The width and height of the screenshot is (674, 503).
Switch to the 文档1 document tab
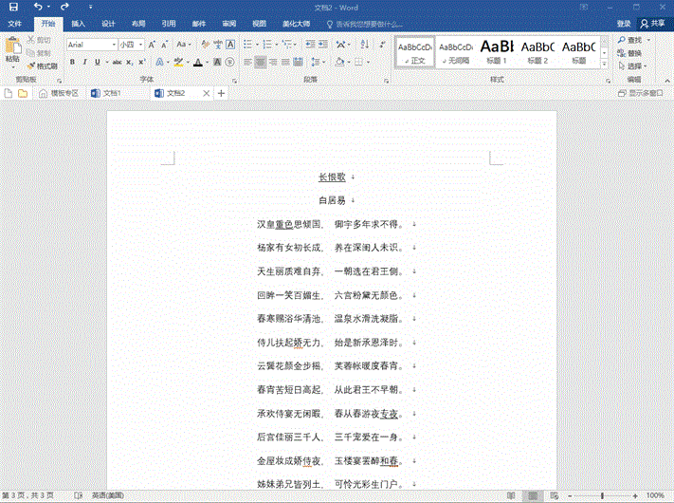click(112, 93)
